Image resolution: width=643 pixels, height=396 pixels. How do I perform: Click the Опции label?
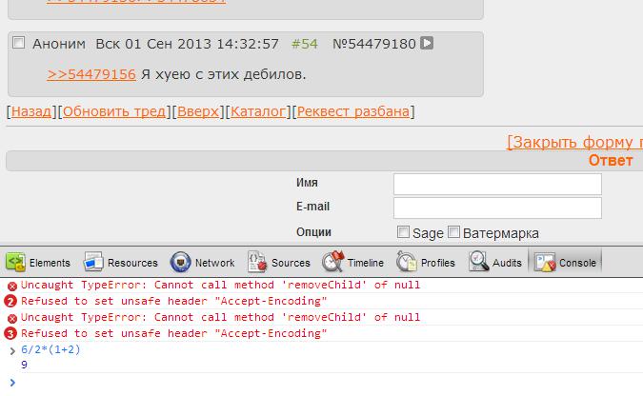pos(313,232)
